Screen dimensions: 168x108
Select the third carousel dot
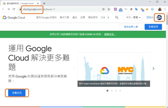pos(116,90)
